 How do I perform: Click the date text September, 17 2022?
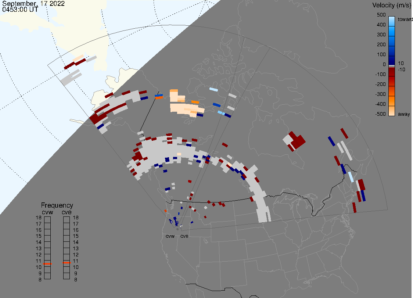click(x=33, y=3)
